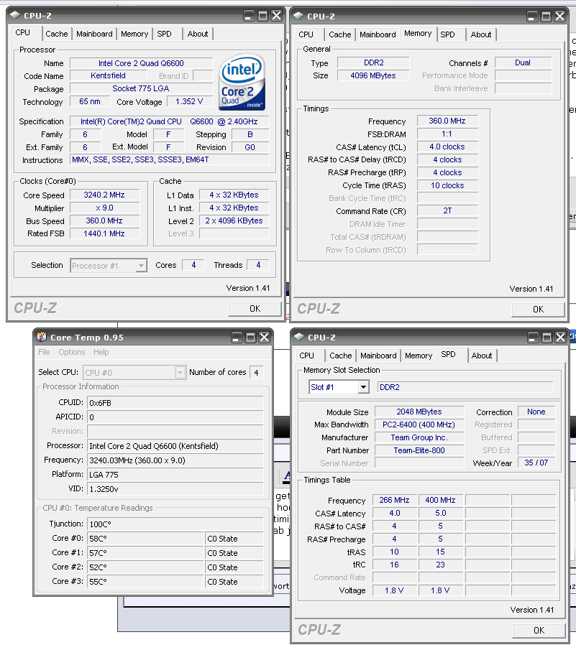The width and height of the screenshot is (576, 650).
Task: Close the CPU-Z Memory tab window
Action: pyautogui.click(x=559, y=17)
